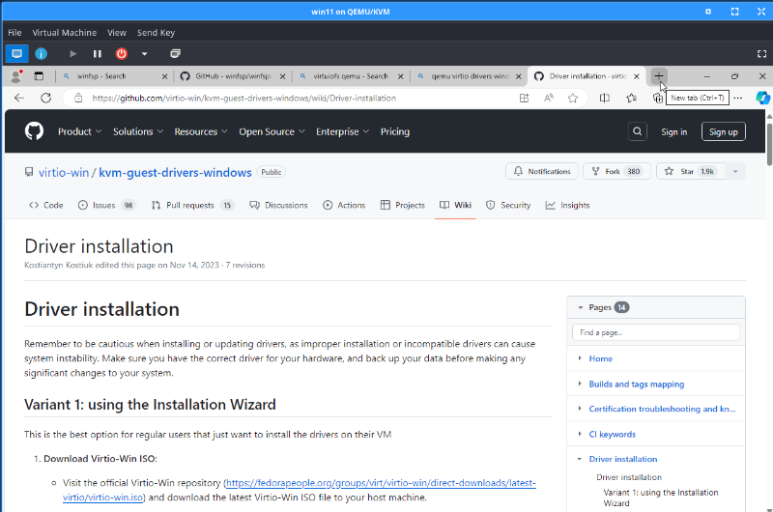This screenshot has height=512, width=773.
Task: Collapse the Driver installation sidebar entry
Action: pos(580,459)
